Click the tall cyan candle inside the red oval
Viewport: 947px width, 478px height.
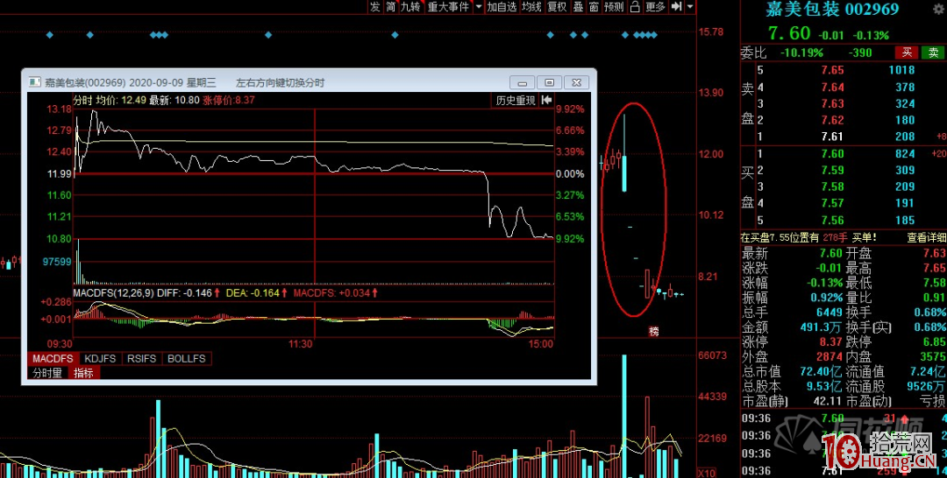point(624,173)
